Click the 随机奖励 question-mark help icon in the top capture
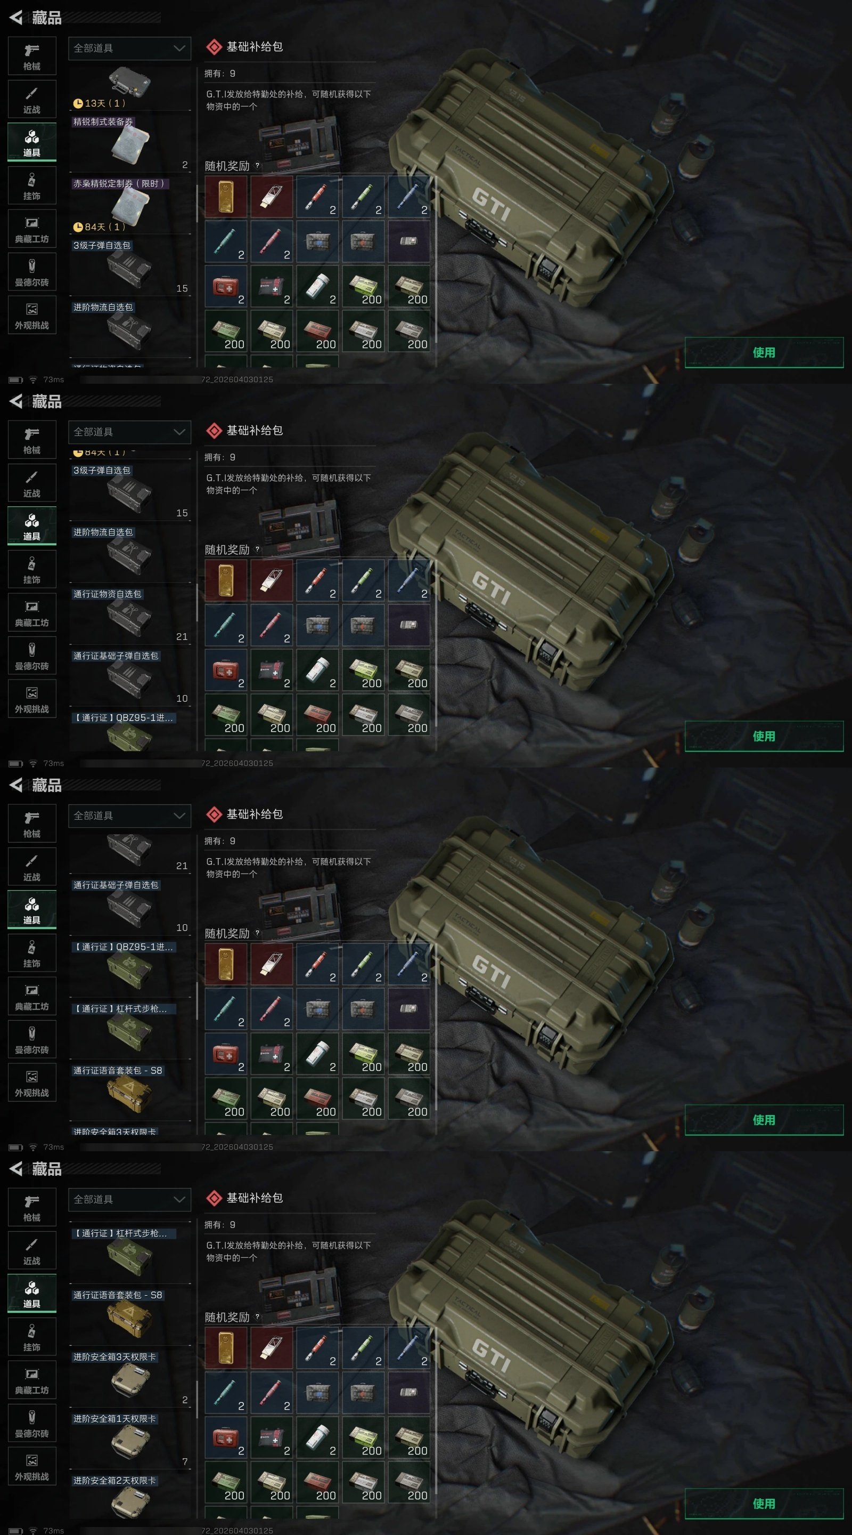The height and width of the screenshot is (1535, 852). click(257, 166)
